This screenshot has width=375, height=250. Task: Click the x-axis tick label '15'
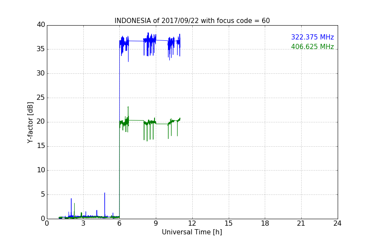229,224
